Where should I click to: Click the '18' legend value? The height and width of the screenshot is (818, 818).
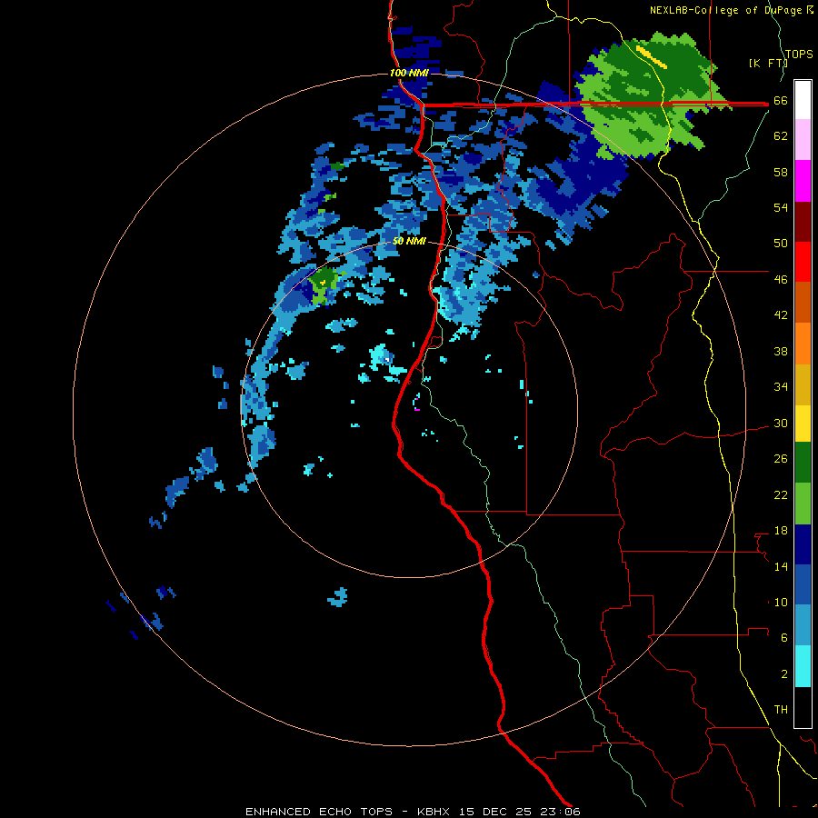click(x=781, y=531)
